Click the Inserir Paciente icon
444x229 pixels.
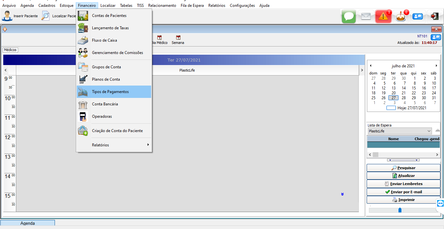click(7, 16)
